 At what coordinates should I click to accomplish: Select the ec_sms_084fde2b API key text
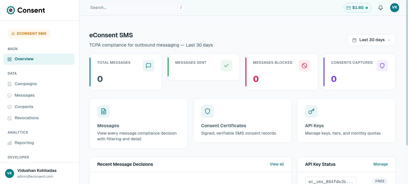[331, 181]
